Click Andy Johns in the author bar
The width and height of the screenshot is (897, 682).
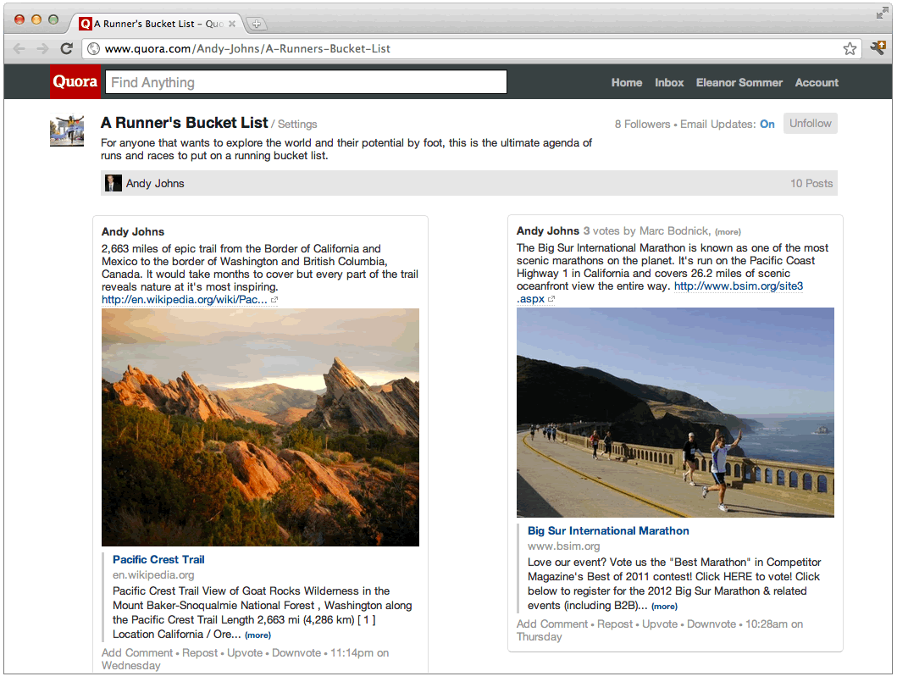(155, 183)
